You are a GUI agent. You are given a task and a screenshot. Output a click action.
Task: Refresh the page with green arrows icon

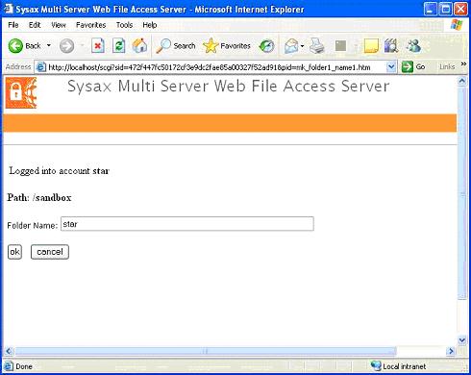(x=118, y=46)
